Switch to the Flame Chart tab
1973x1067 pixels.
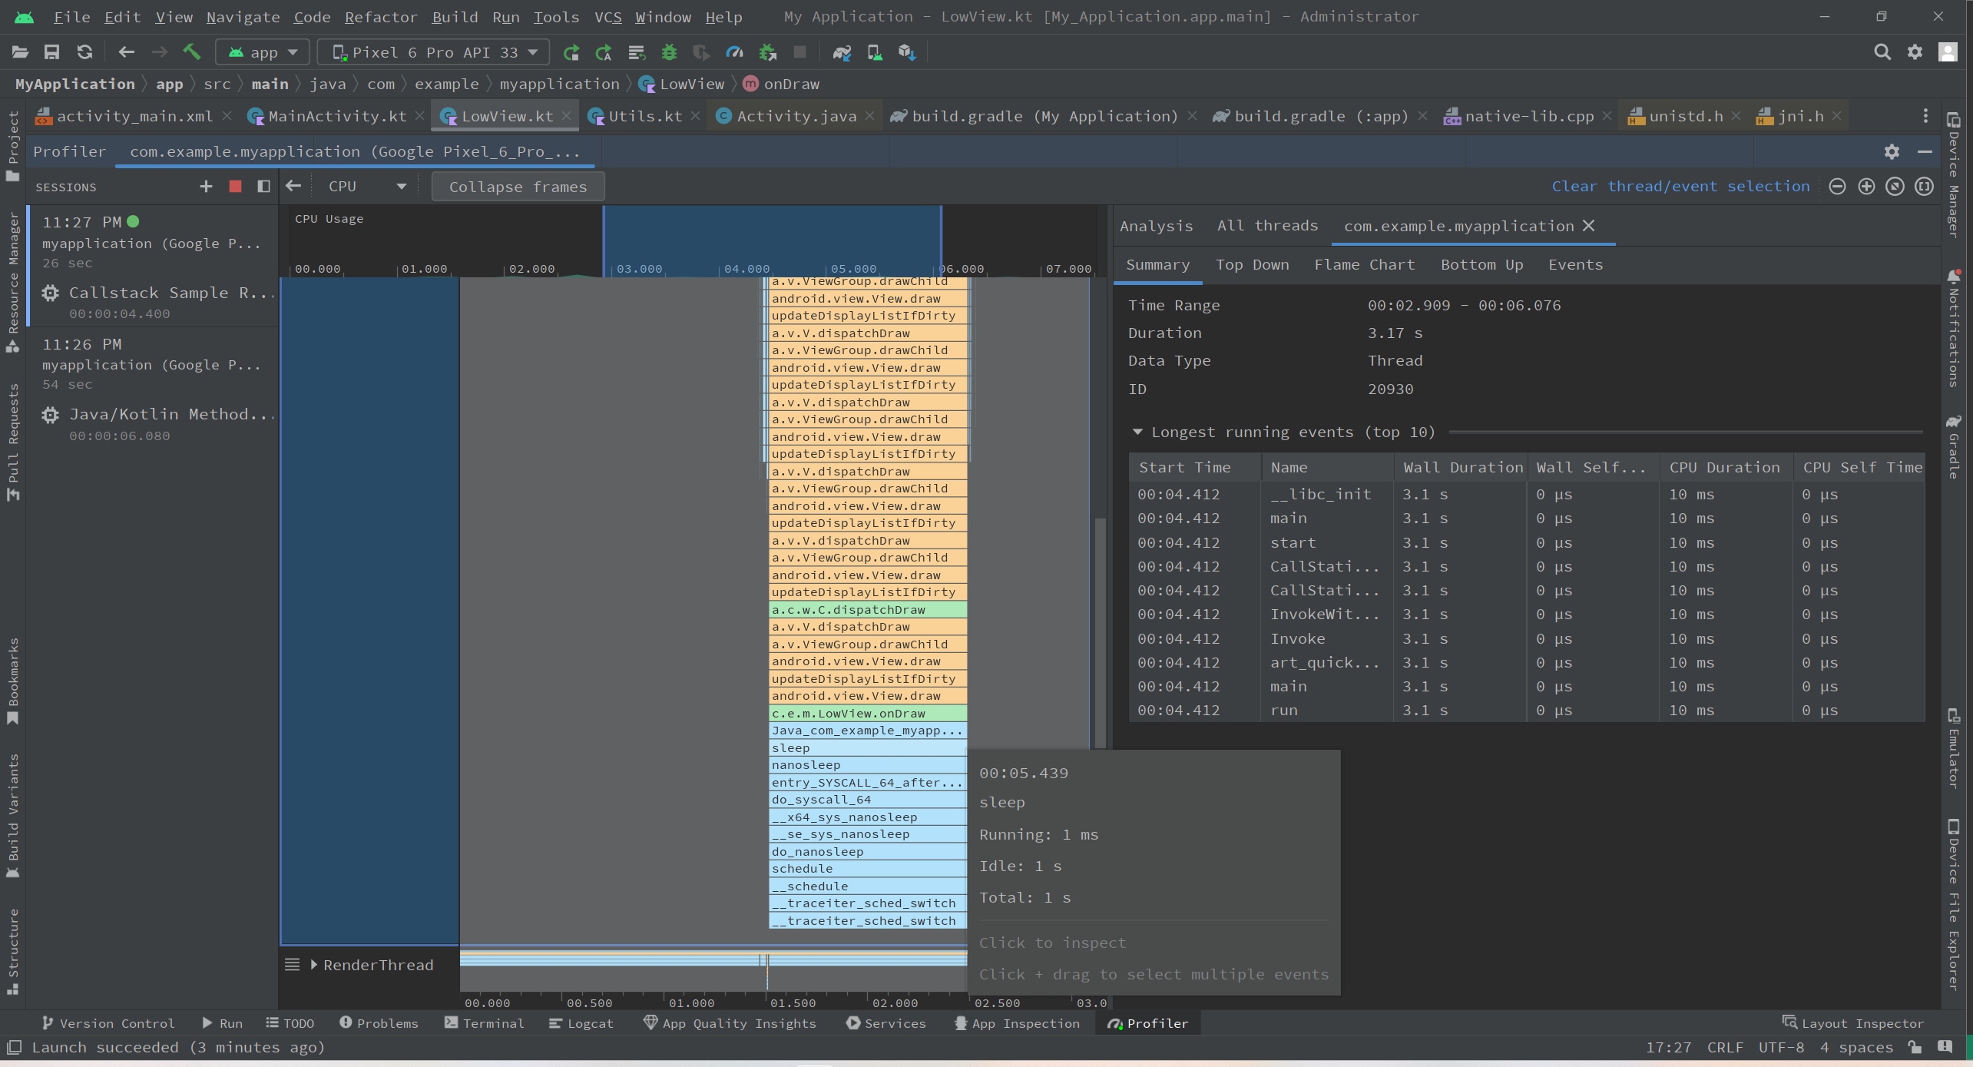[x=1364, y=265]
